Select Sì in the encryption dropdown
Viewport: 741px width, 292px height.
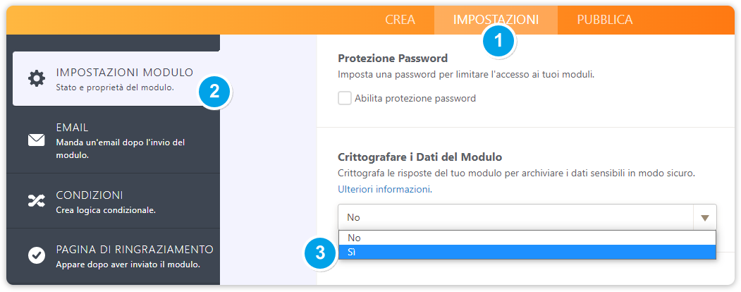point(527,252)
